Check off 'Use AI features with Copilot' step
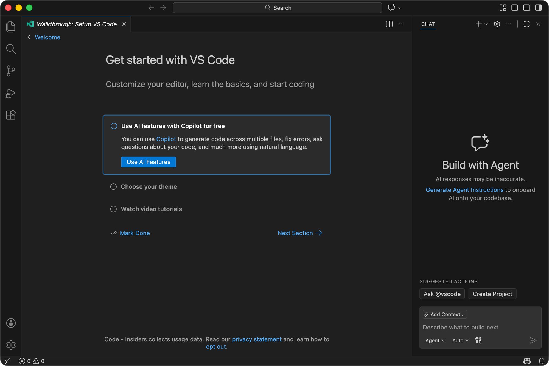549x366 pixels. click(114, 126)
